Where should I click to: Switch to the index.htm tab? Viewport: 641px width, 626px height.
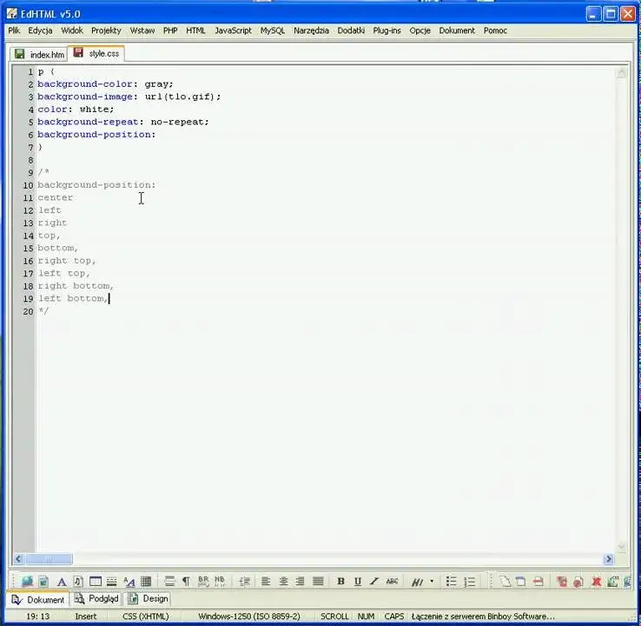(40, 55)
